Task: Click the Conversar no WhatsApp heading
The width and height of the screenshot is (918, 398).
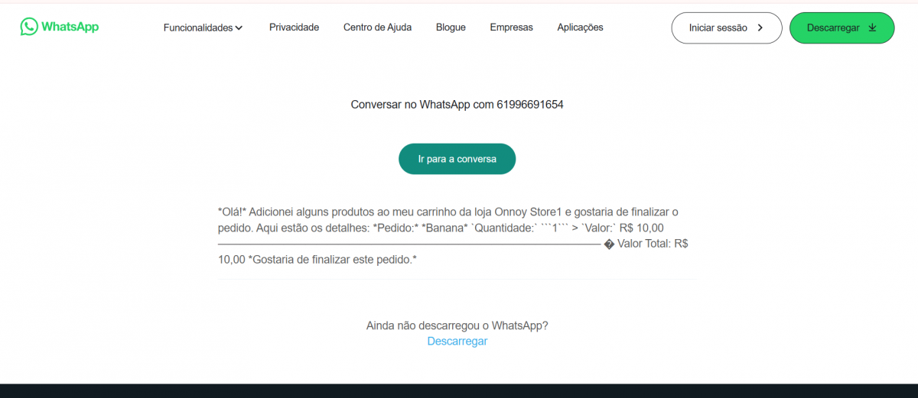Action: pyautogui.click(x=457, y=105)
